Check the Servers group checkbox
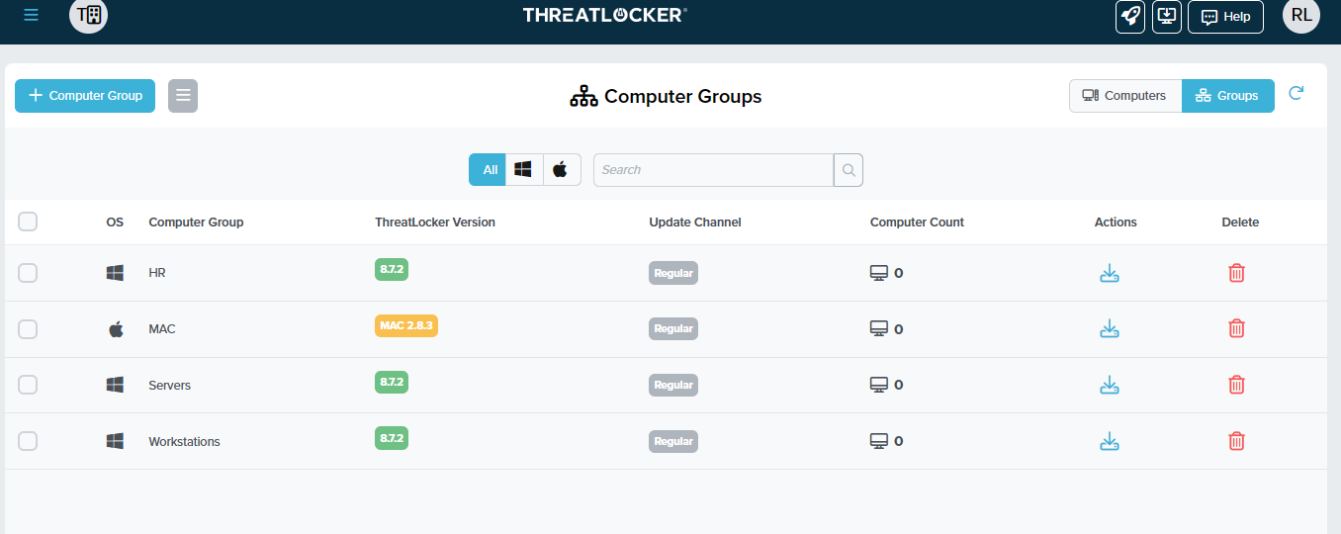The image size is (1341, 534). point(28,385)
